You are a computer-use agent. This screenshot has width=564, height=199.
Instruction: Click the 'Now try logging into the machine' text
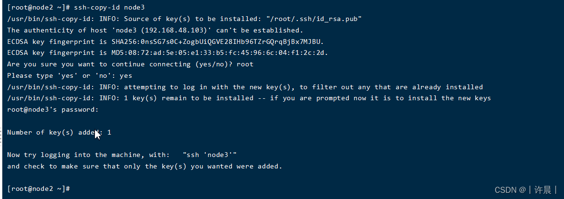[x=88, y=155]
